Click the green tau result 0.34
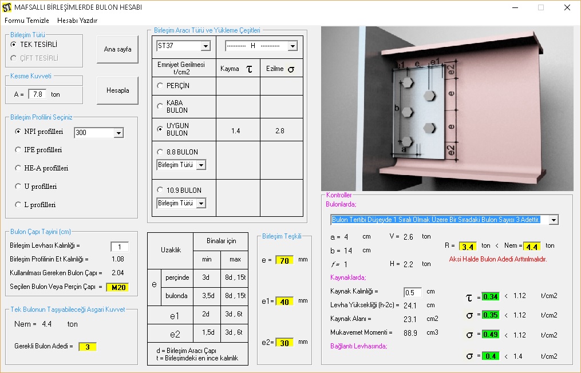 tap(491, 296)
